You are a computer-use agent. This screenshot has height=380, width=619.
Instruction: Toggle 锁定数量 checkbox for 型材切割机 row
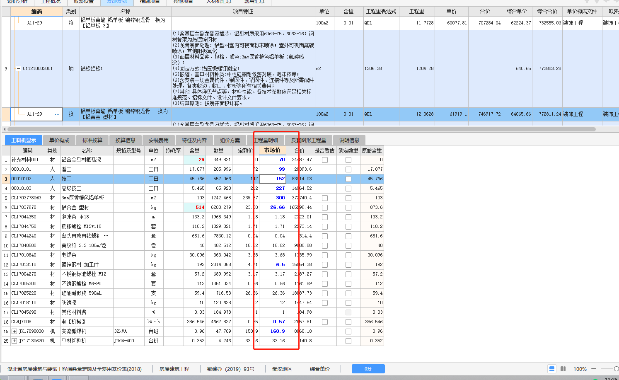[348, 341]
